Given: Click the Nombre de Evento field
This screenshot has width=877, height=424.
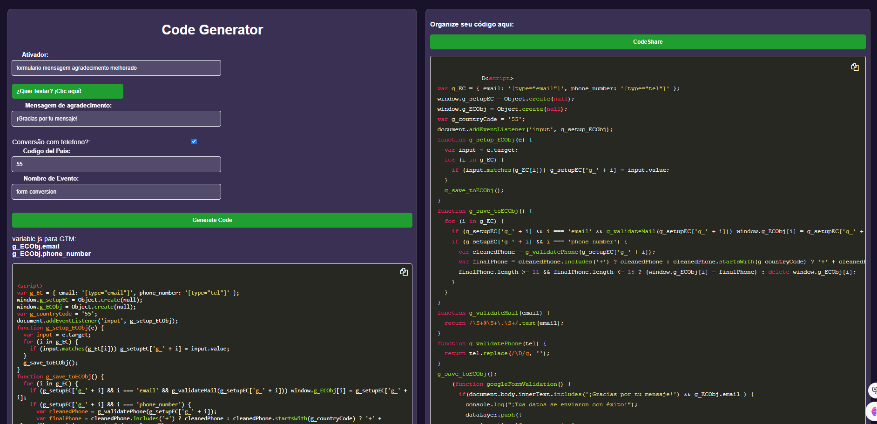Looking at the screenshot, I should tap(116, 192).
